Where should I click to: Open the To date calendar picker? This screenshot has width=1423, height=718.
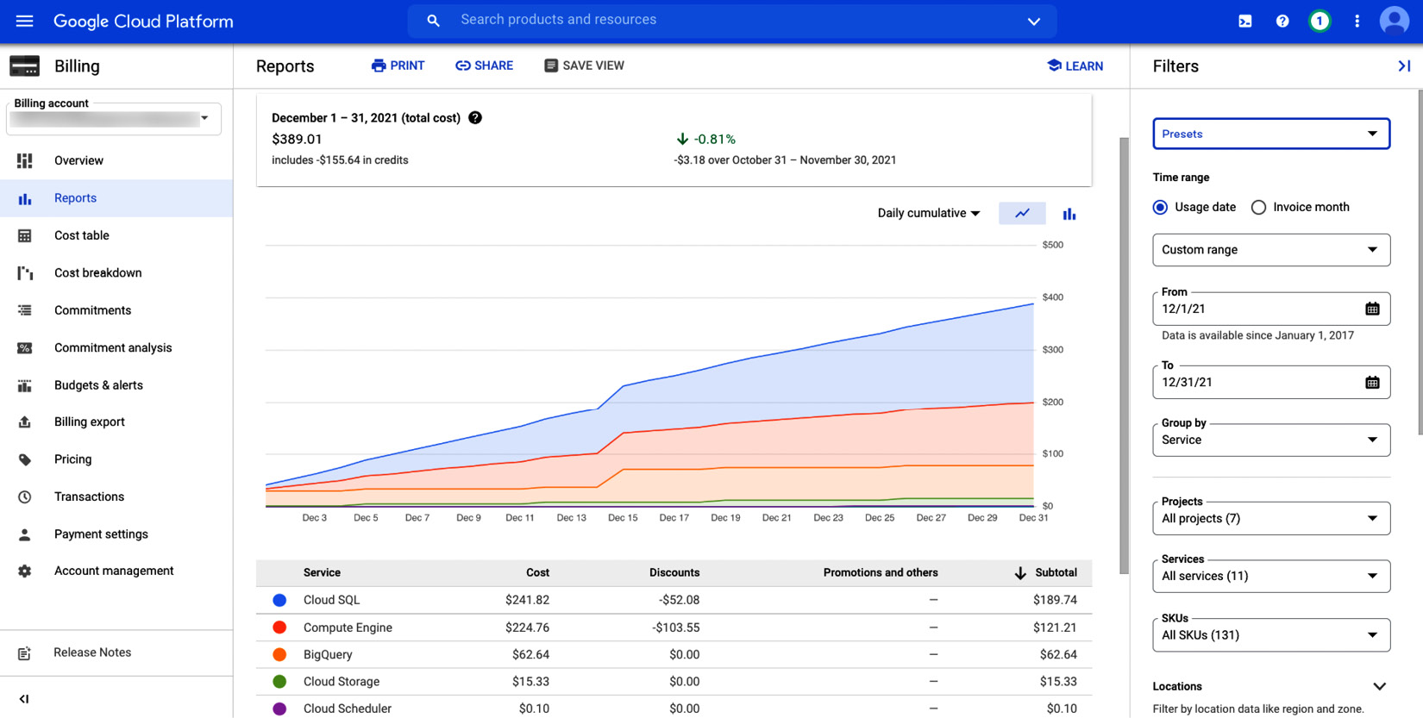pyautogui.click(x=1372, y=382)
